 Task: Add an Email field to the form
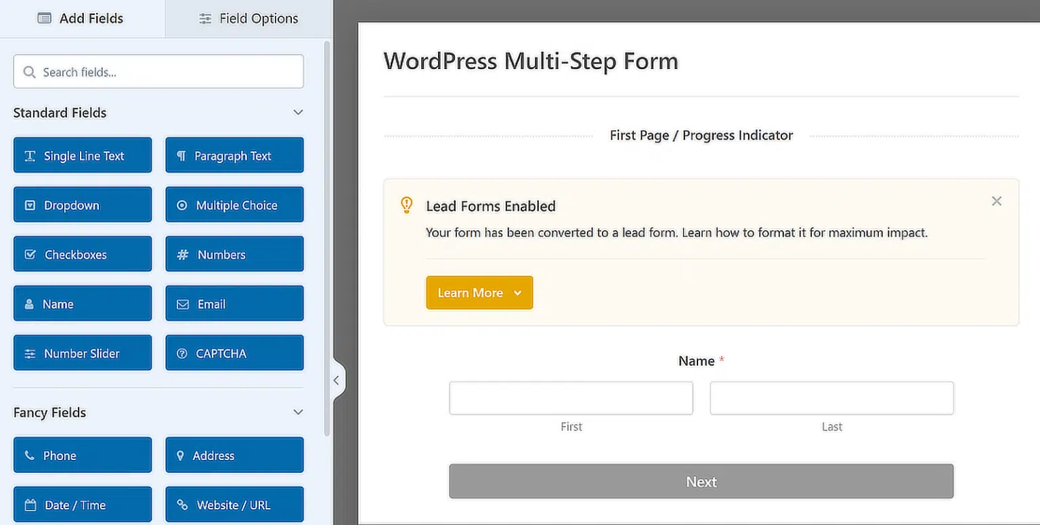[x=234, y=303]
